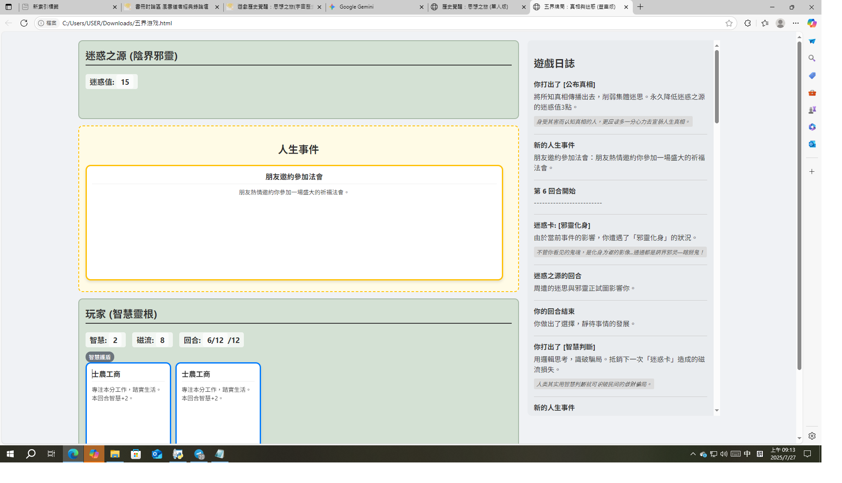
Task: Open Games panel via chess icon
Action: pyautogui.click(x=812, y=109)
